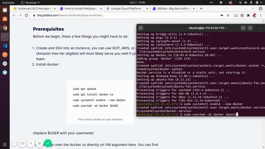Open a new browser tab

coord(201,8)
